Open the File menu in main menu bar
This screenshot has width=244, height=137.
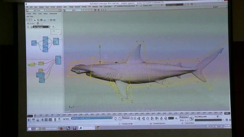[x=27, y=7]
